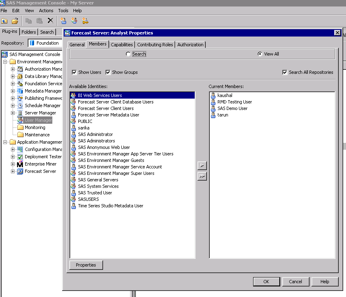This screenshot has width=346, height=297.
Task: Toggle the Show Groups checkbox
Action: (x=108, y=72)
